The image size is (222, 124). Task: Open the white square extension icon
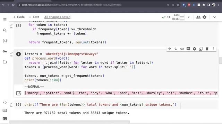[x=199, y=5]
